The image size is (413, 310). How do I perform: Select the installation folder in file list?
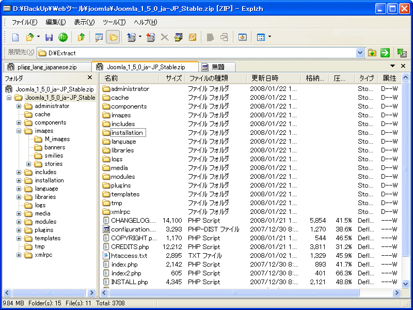pyautogui.click(x=127, y=133)
